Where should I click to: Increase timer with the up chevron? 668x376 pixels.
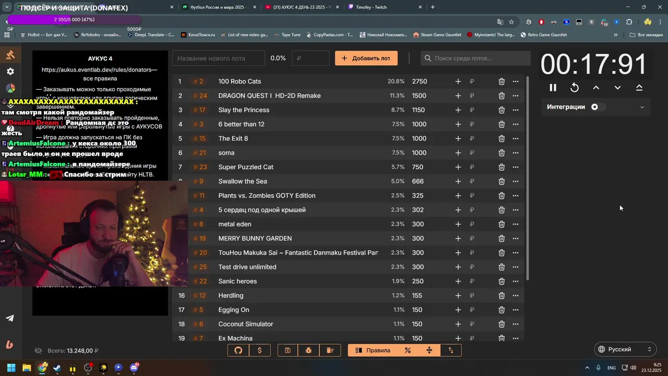[x=596, y=88]
